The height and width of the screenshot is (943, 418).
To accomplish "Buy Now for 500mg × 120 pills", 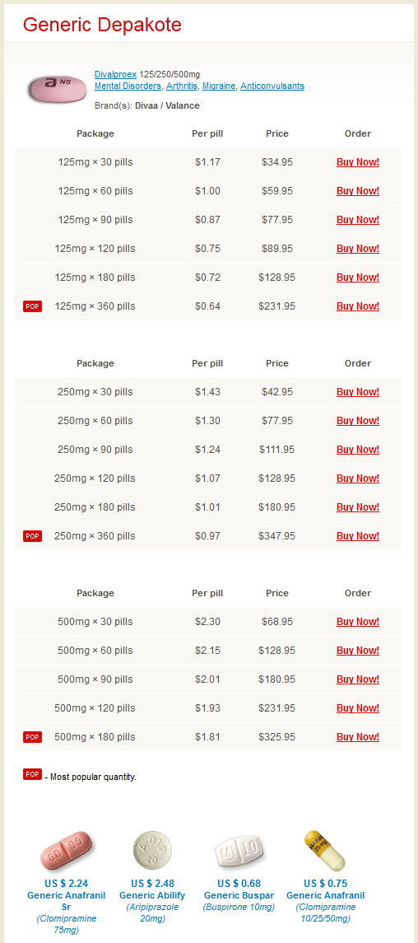I will coord(358,708).
